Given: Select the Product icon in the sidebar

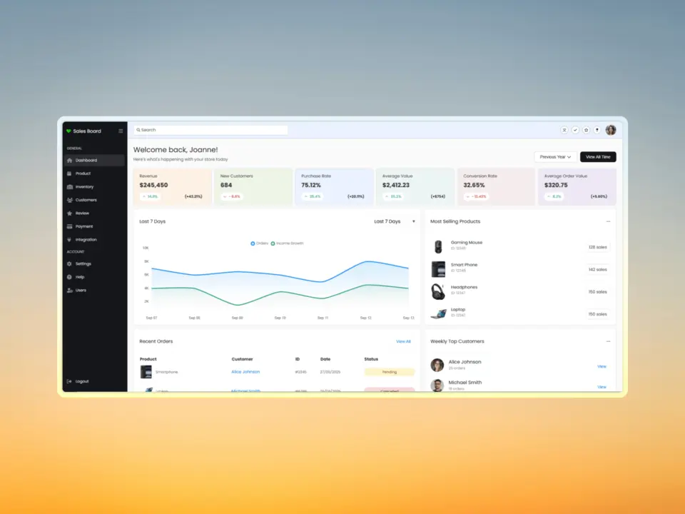Looking at the screenshot, I should click(x=69, y=173).
